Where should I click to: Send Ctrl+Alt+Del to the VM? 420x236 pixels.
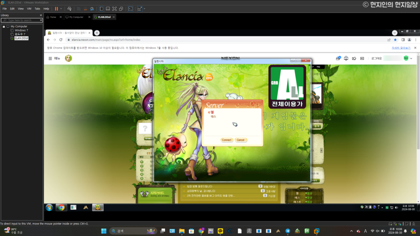click(70, 9)
